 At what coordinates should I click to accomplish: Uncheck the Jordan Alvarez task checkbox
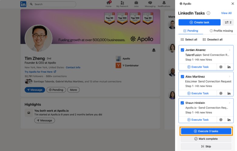[182, 50]
